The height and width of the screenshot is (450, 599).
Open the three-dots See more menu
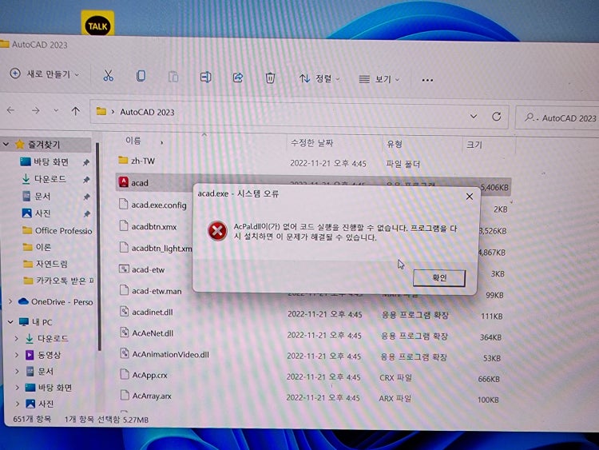point(427,80)
